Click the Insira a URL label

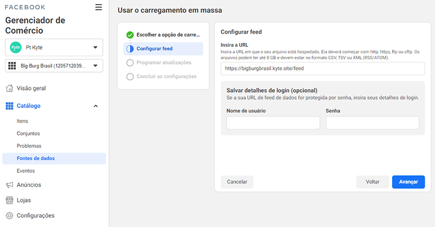(235, 45)
